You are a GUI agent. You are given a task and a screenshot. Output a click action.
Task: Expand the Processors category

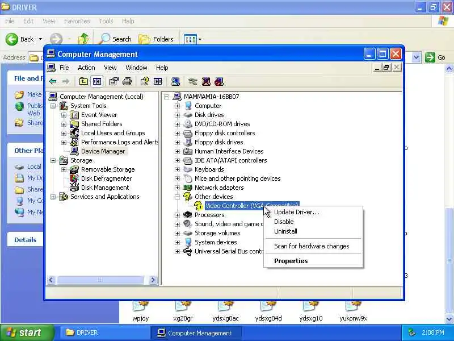pyautogui.click(x=177, y=215)
